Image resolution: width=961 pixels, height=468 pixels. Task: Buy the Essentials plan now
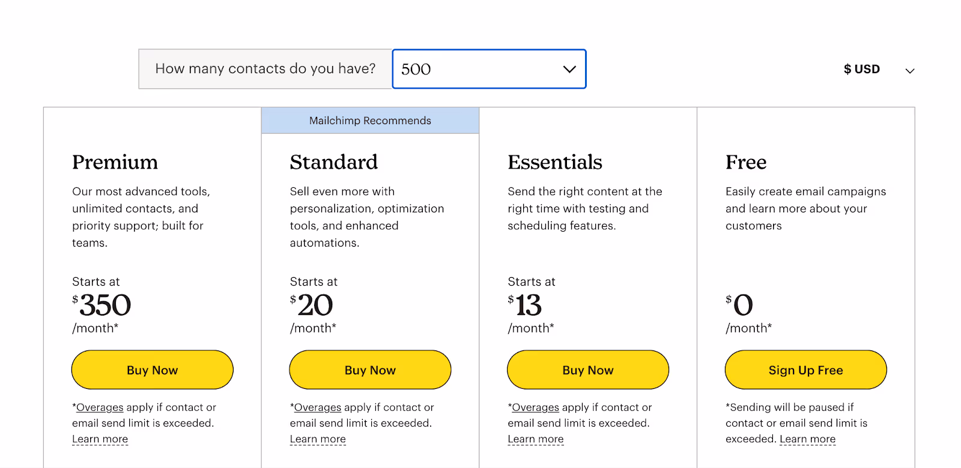coord(588,370)
